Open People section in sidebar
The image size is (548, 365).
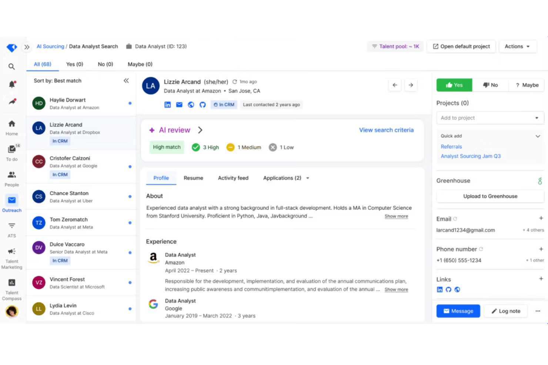(x=12, y=179)
